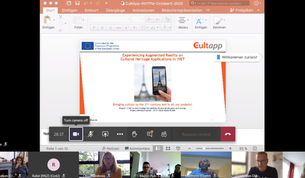The height and width of the screenshot is (178, 305).
Task: Show the meeting conversation chat
Action: (150, 134)
